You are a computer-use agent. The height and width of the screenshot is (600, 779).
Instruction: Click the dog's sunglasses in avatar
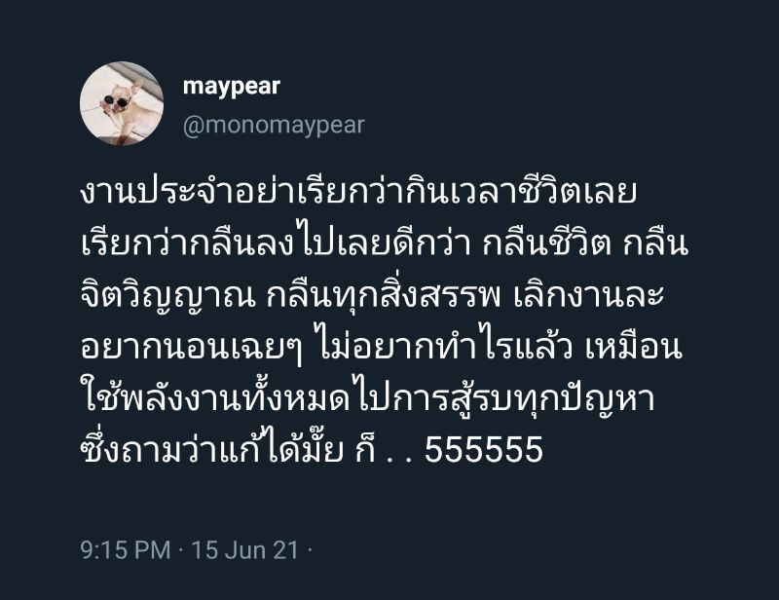click(115, 101)
